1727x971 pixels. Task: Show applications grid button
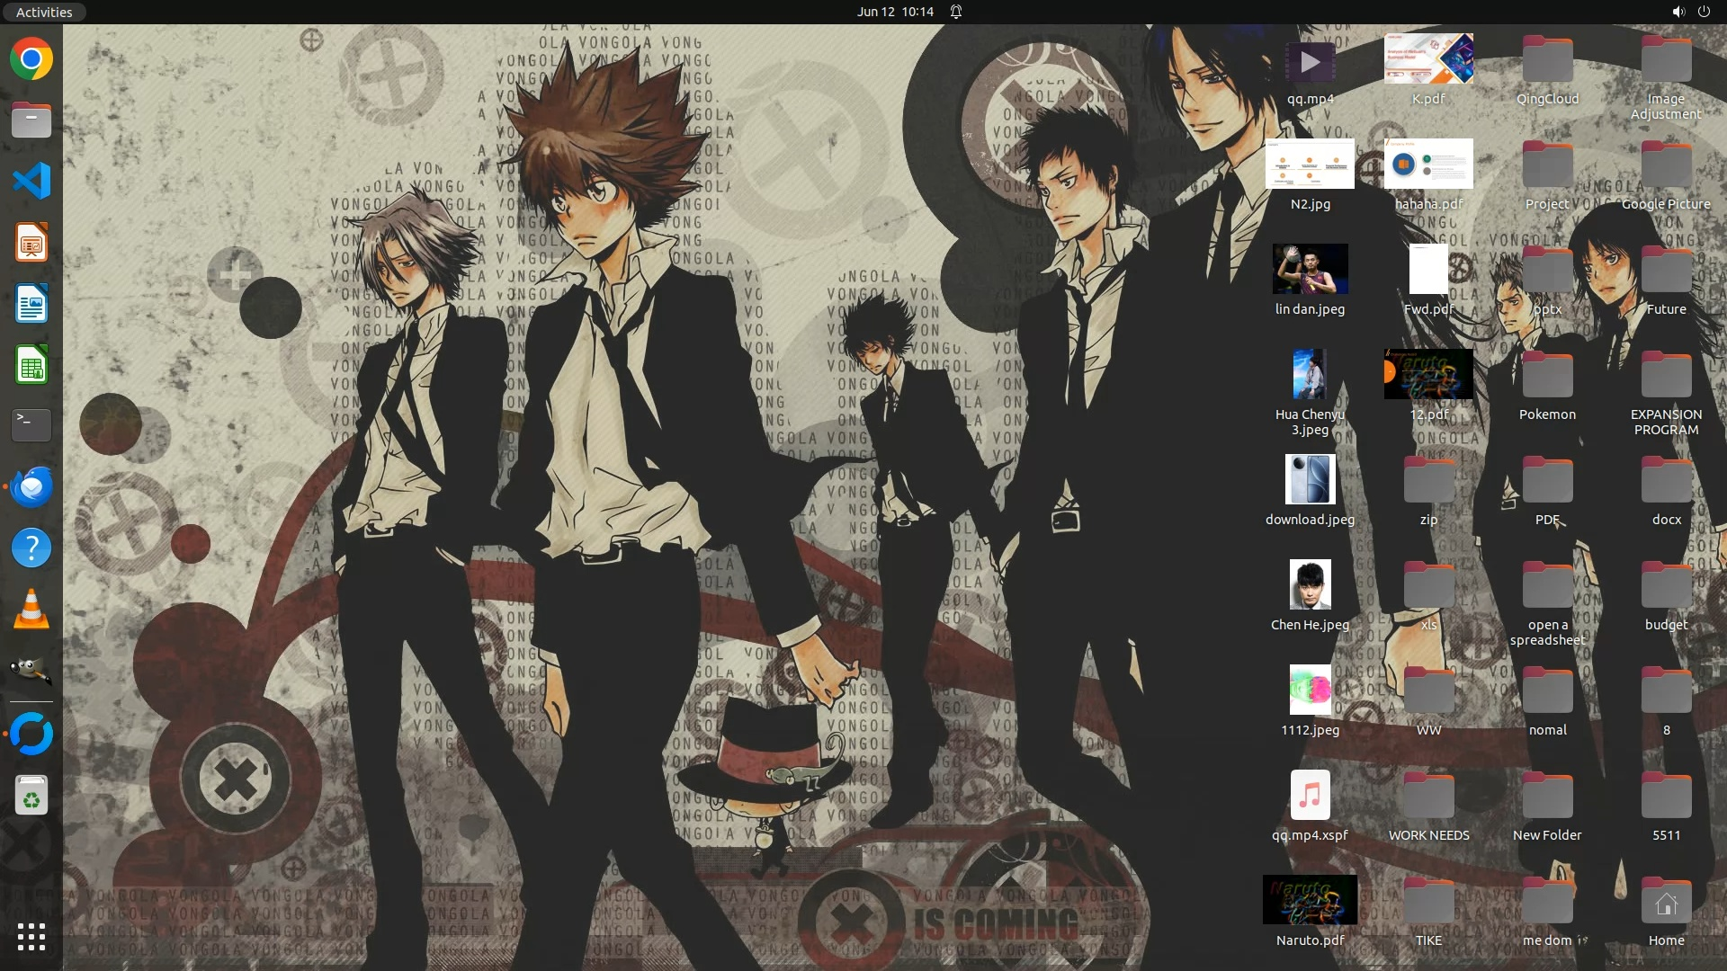(x=31, y=937)
